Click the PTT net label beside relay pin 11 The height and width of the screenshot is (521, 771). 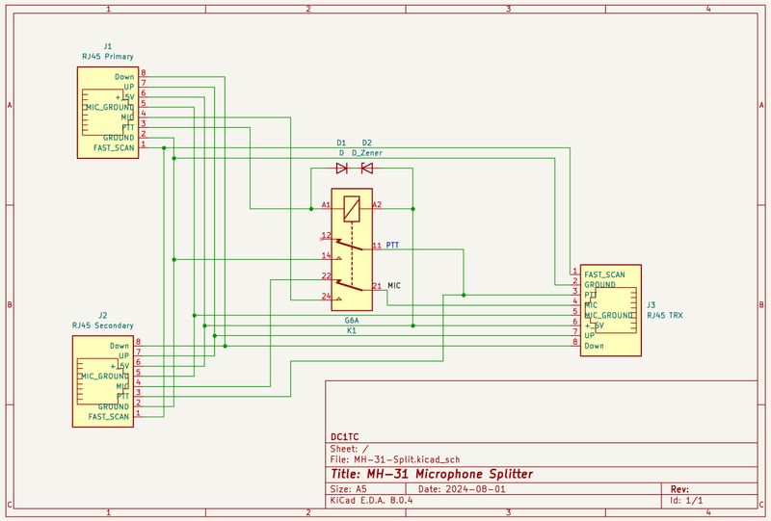pyautogui.click(x=392, y=247)
